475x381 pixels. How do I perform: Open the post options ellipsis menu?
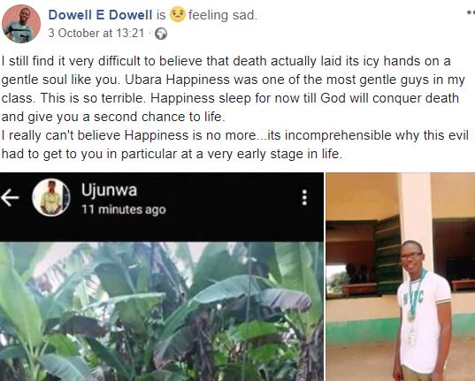471,12
